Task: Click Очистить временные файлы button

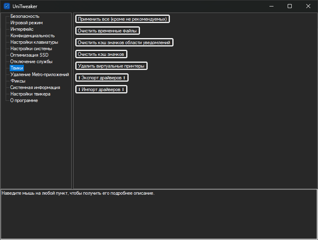Action: click(x=108, y=31)
